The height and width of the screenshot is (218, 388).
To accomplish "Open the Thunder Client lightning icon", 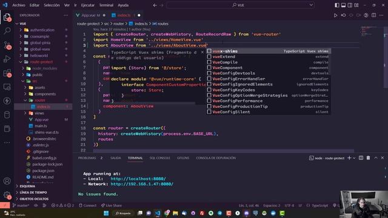I will click(x=7, y=101).
